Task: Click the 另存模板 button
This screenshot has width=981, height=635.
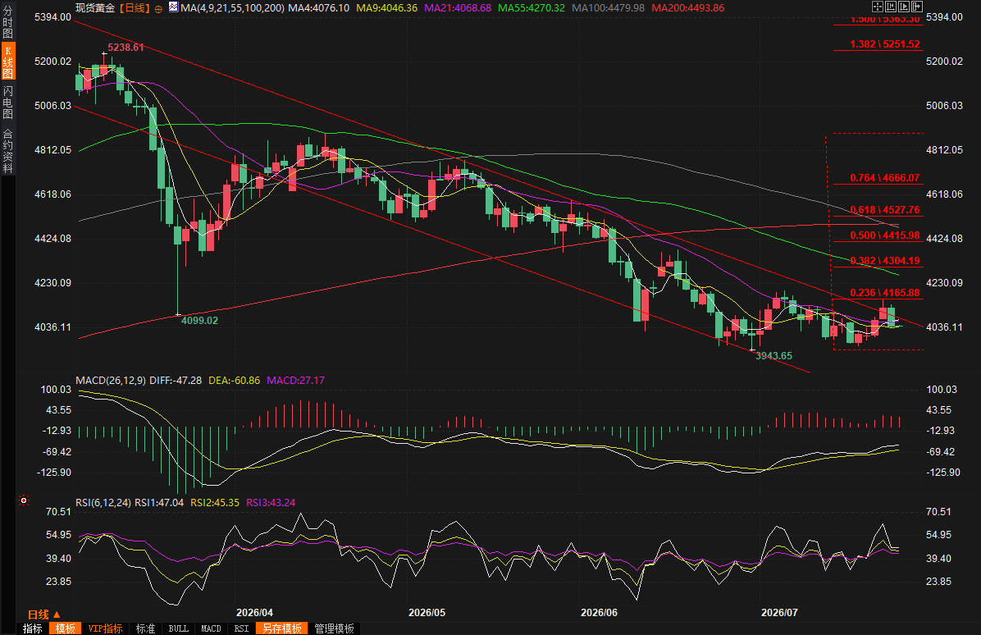Action: coord(281,628)
